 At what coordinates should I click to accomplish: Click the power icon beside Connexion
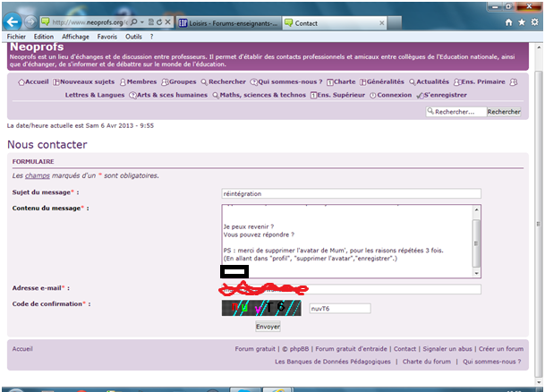point(373,95)
